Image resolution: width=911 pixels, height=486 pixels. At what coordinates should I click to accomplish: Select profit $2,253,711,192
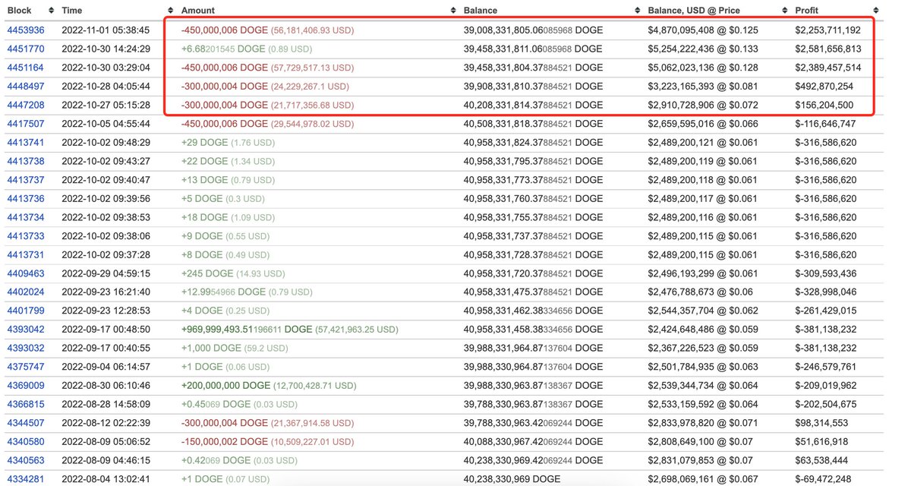point(827,30)
